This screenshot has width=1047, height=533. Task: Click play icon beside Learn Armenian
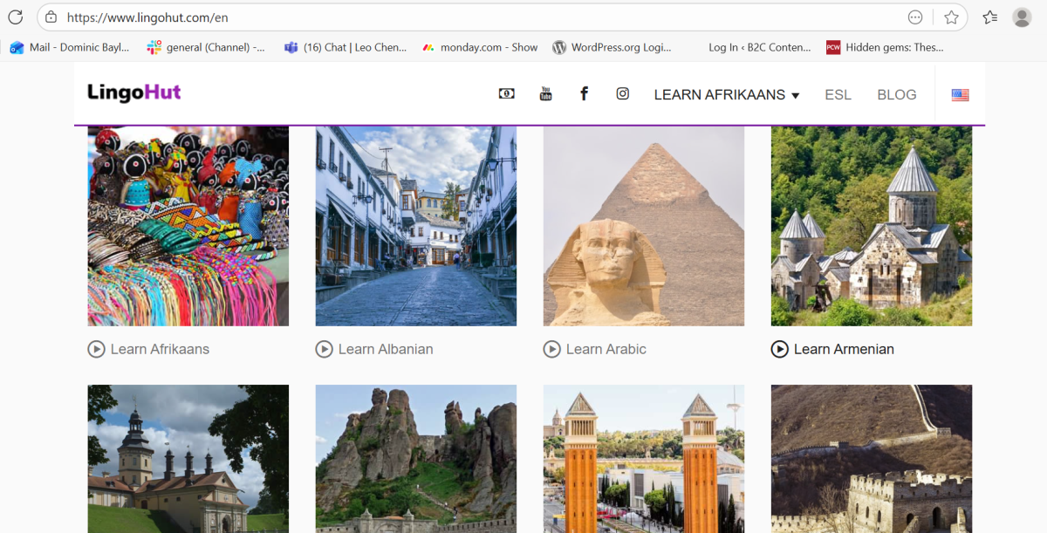pos(779,349)
